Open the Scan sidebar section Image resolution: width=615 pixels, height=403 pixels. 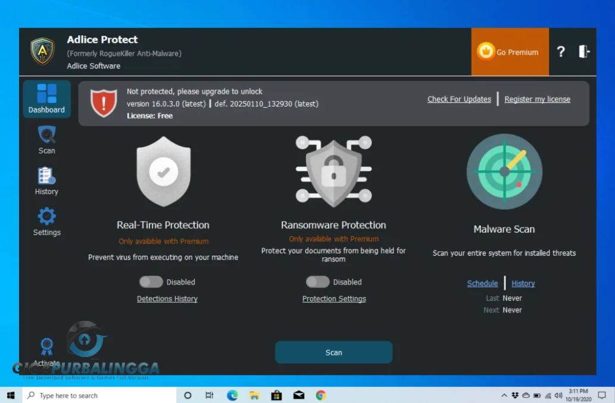click(x=46, y=140)
